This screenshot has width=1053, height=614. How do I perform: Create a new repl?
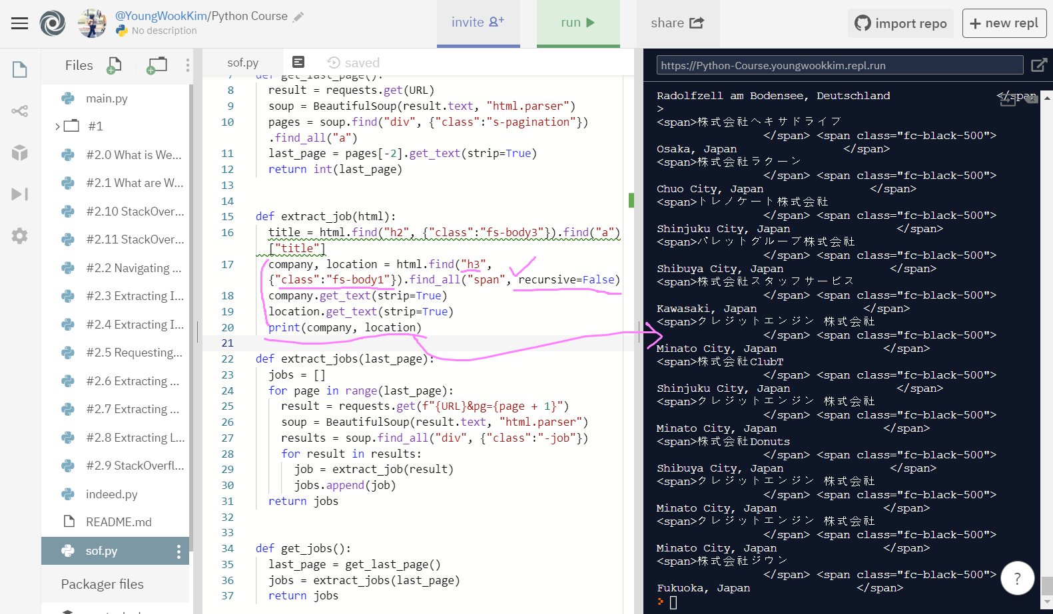click(1004, 23)
